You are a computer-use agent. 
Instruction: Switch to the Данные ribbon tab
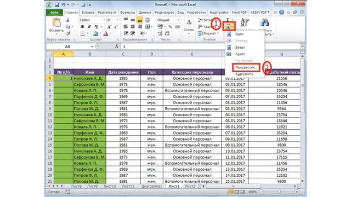[145, 13]
